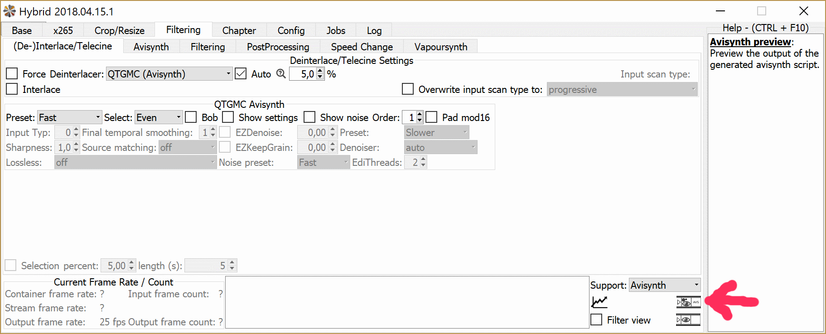This screenshot has height=334, width=826.
Task: Click the plain preview filmstrip eye icon
Action: (x=688, y=320)
